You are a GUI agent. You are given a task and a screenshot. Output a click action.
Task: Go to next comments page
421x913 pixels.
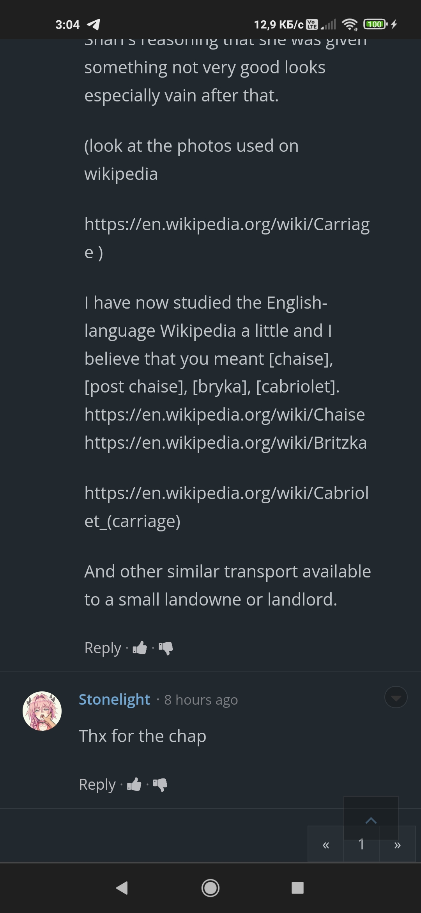(397, 845)
